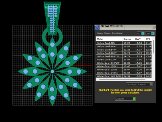Click the Library: Classic - (Fast)-Metal label

(x=110, y=33)
